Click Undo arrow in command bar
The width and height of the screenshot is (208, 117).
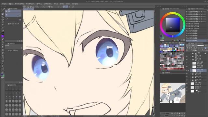click(38, 6)
